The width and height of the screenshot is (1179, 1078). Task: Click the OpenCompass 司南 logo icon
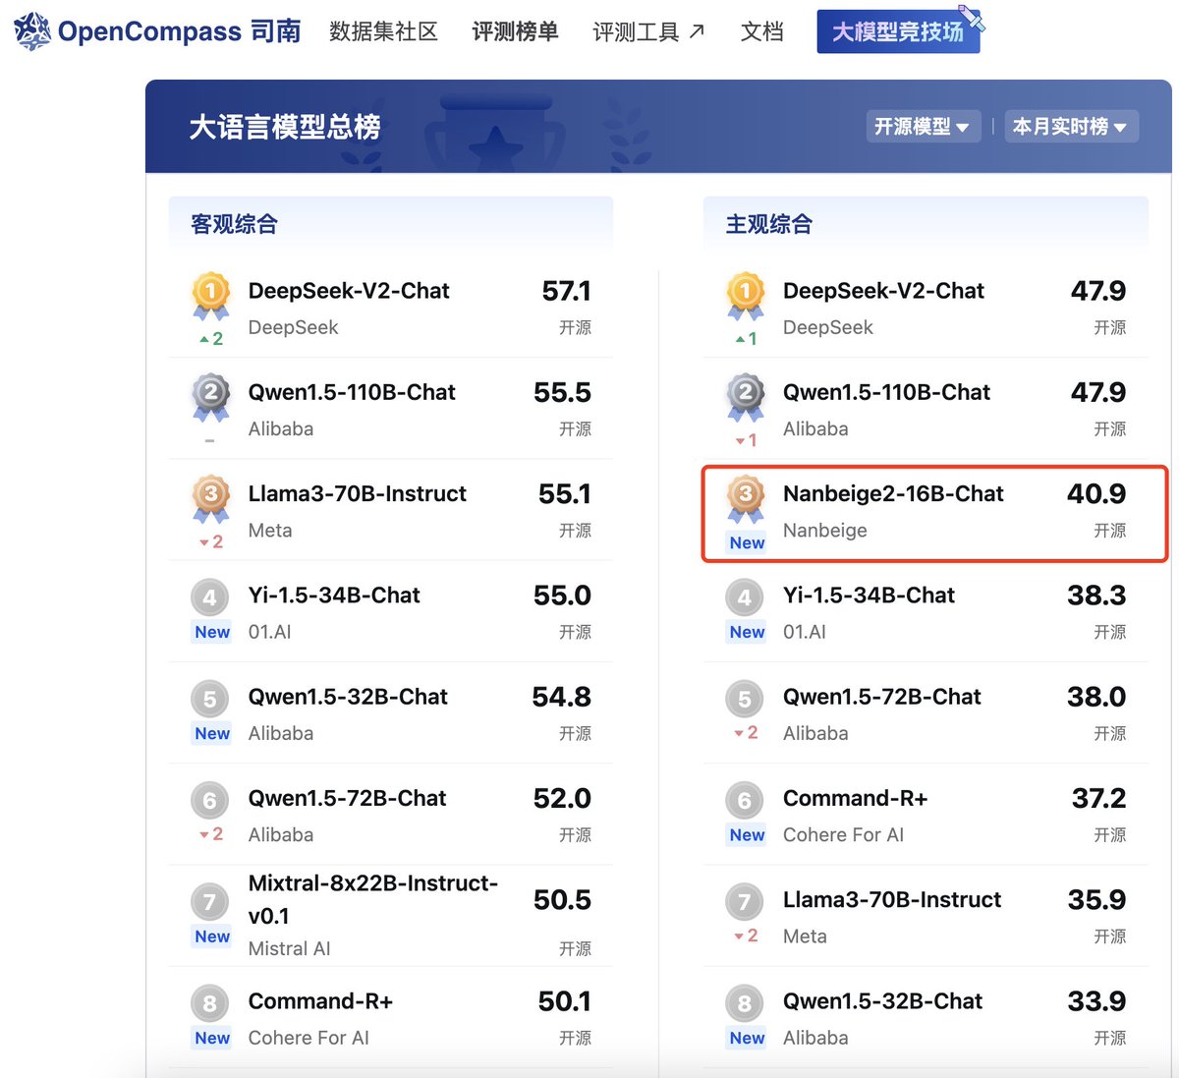(x=30, y=30)
